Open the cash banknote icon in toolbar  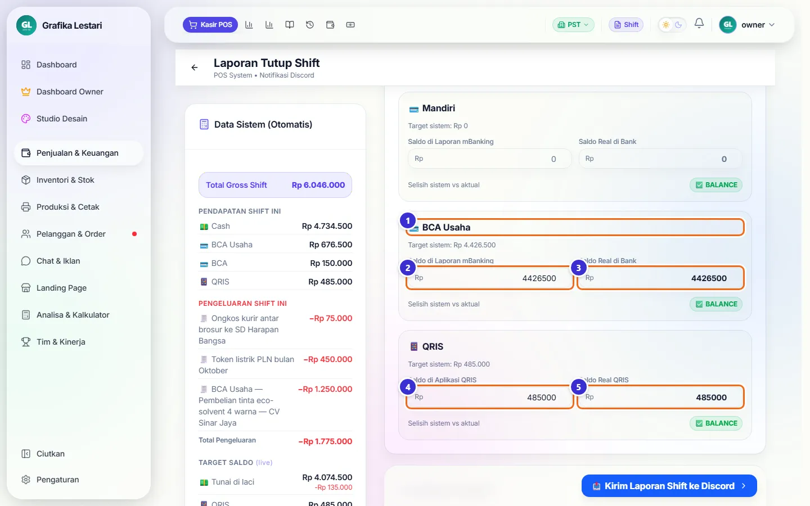click(350, 25)
